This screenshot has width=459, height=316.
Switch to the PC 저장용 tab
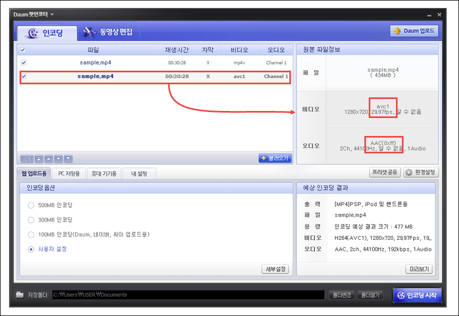click(x=69, y=174)
